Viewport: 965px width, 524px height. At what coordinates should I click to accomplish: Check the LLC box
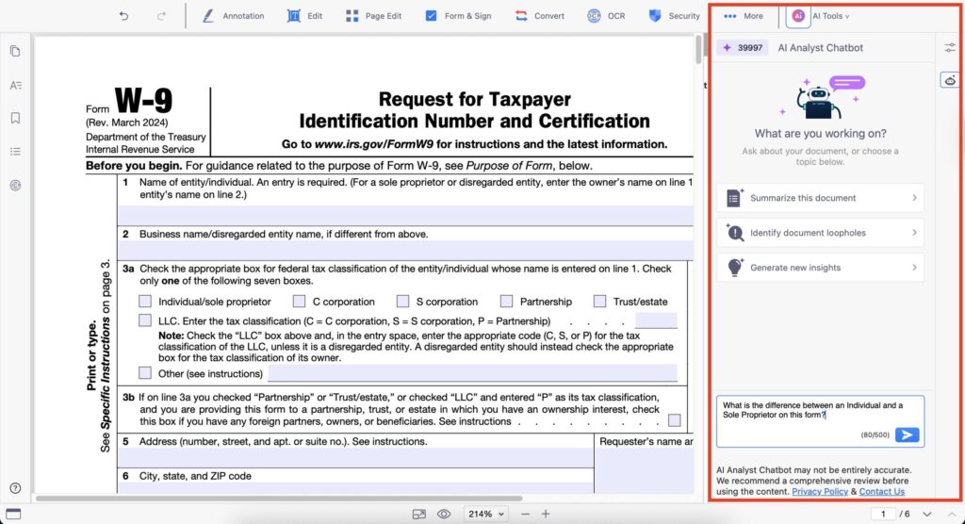(x=144, y=320)
